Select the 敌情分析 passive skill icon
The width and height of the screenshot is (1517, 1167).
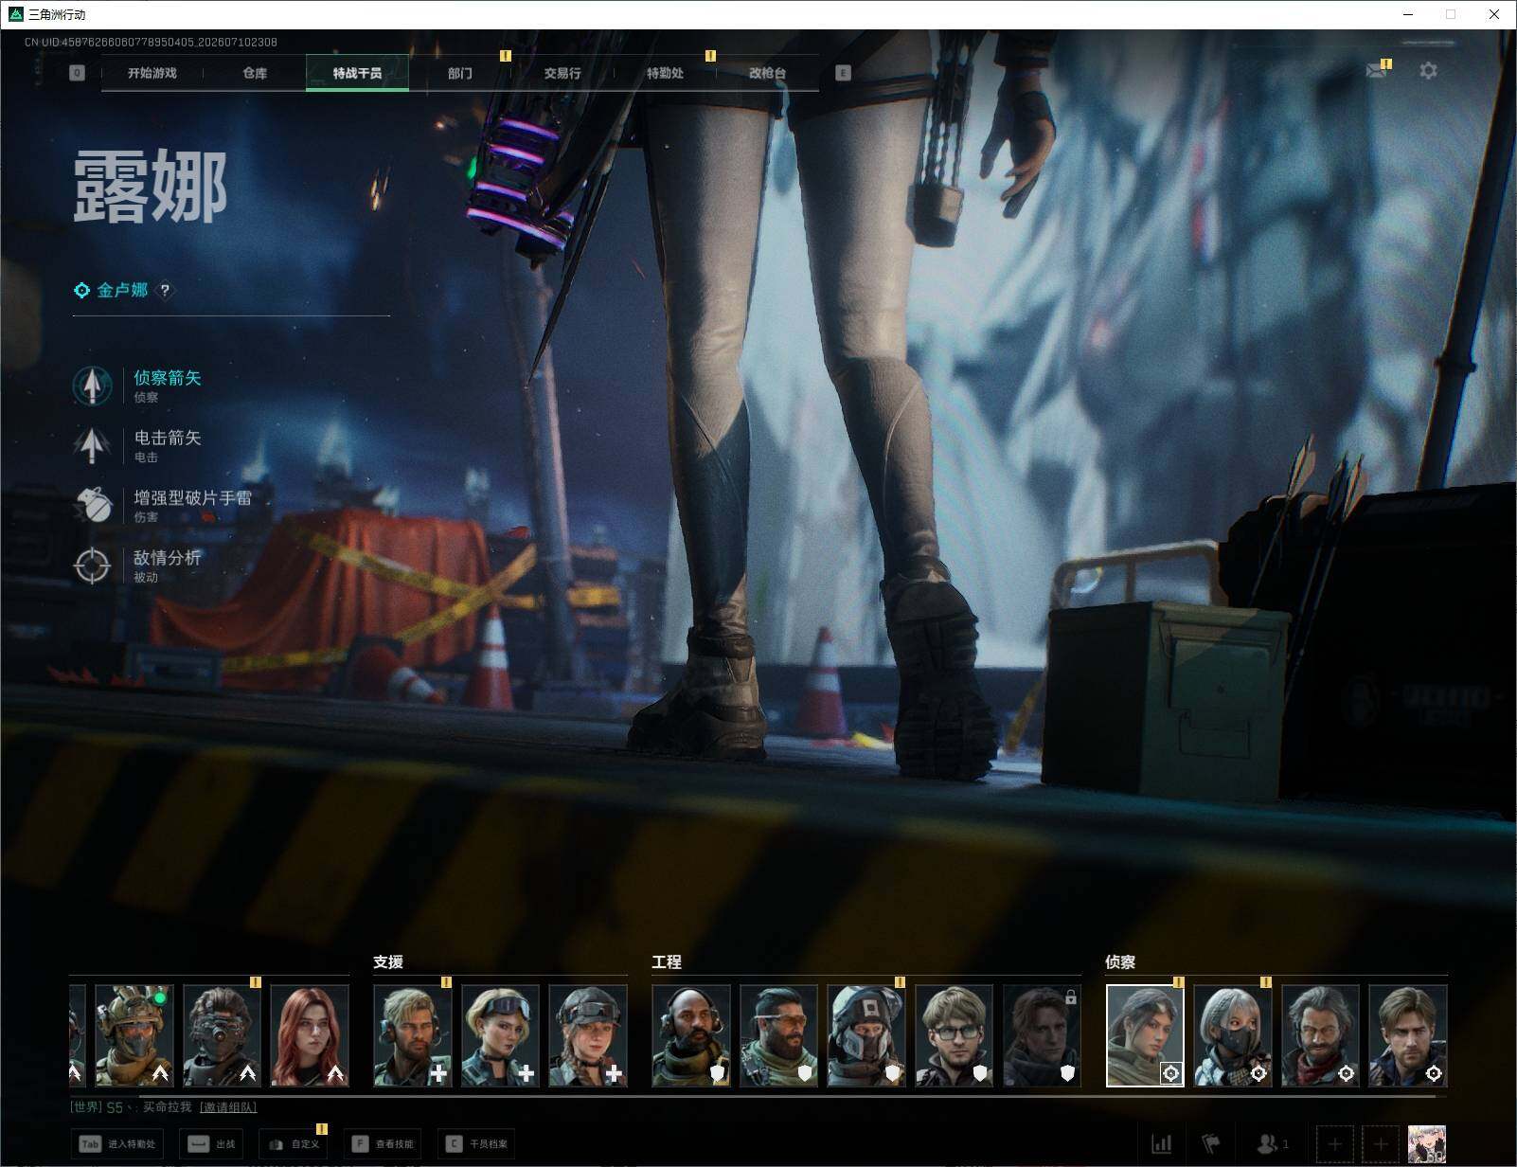pos(92,566)
